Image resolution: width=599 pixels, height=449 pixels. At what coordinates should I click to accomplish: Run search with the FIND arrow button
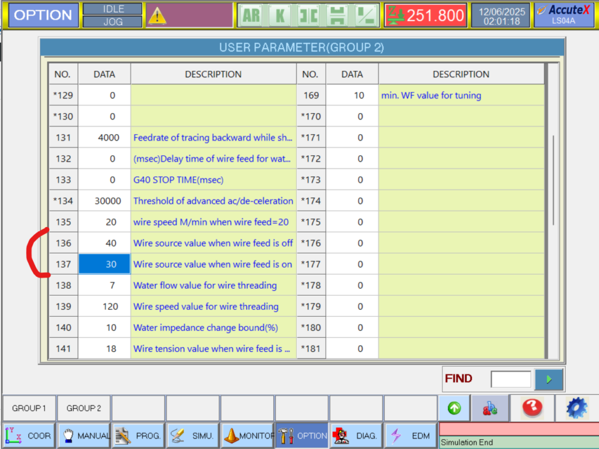pos(549,379)
